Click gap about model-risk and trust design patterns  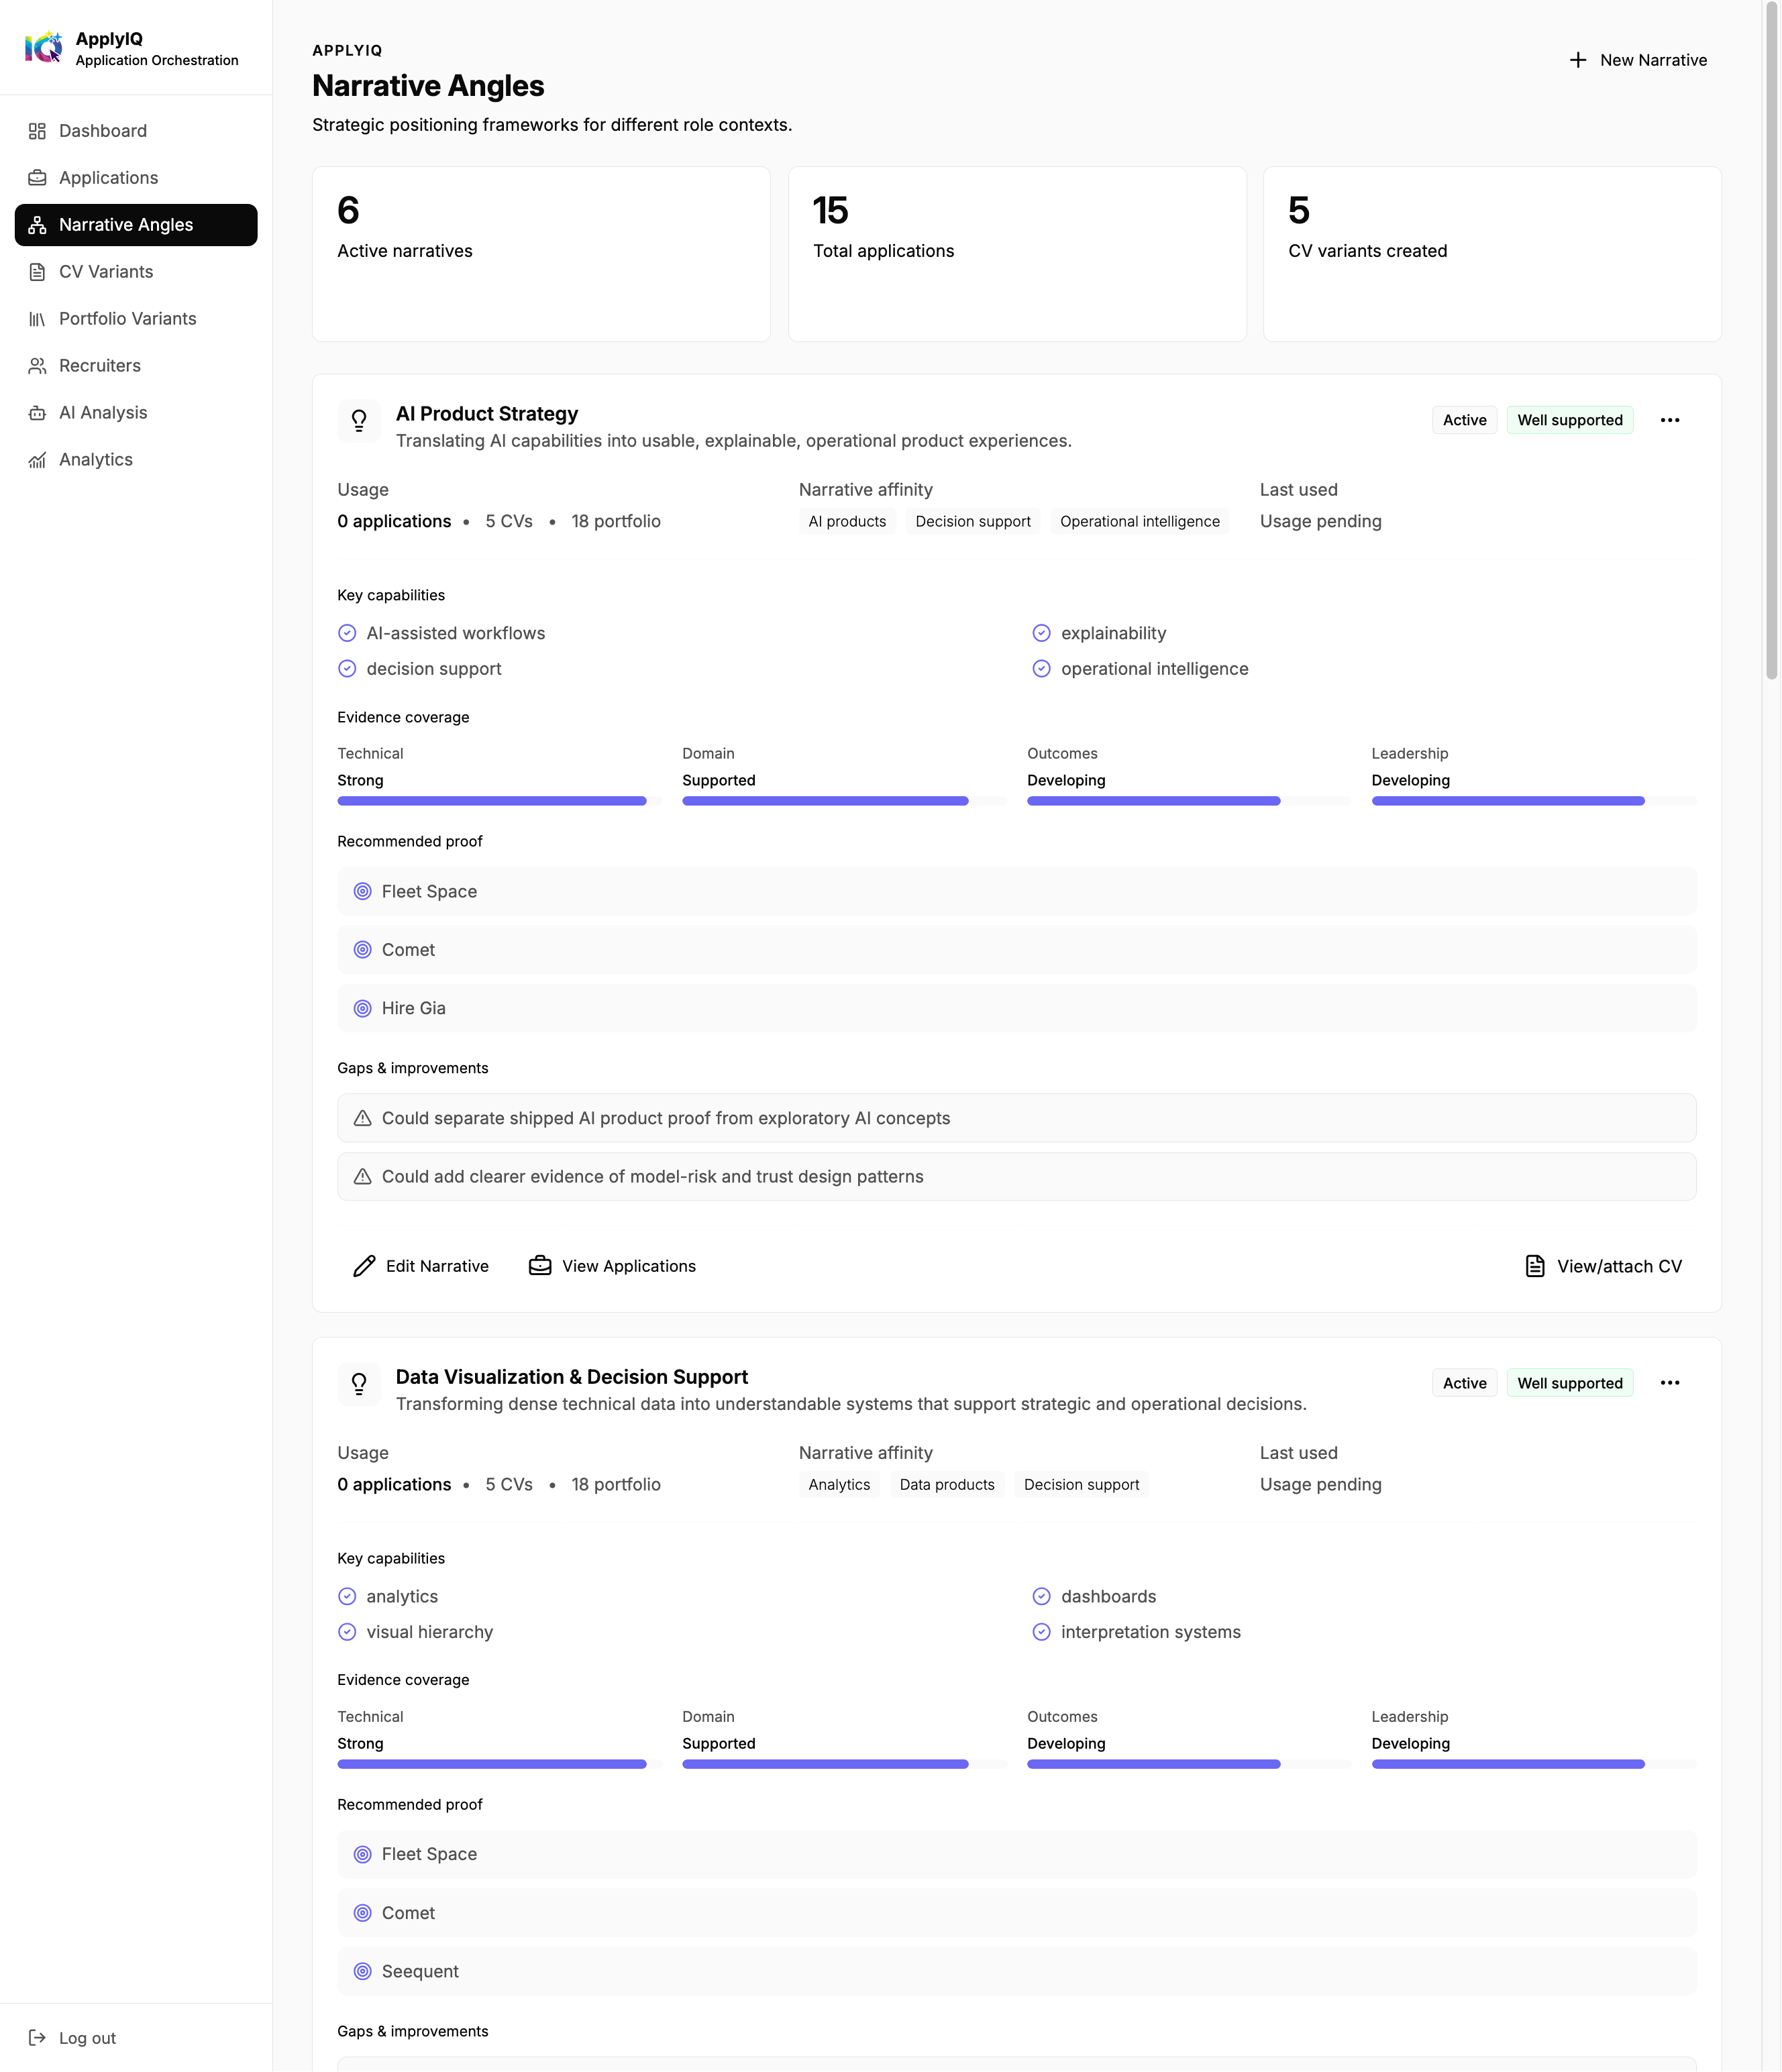coord(1016,1177)
